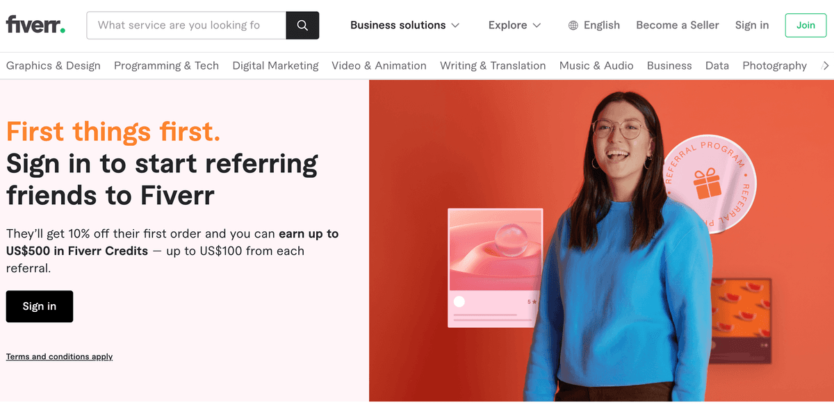The image size is (834, 407).
Task: Switch to the Graphics & Design category
Action: 53,65
